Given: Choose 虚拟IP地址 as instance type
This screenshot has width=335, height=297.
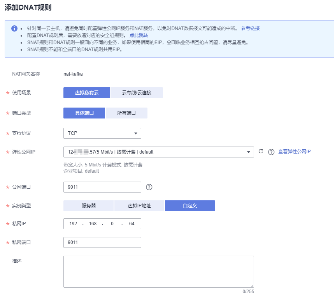Looking at the screenshot, I should point(139,205).
